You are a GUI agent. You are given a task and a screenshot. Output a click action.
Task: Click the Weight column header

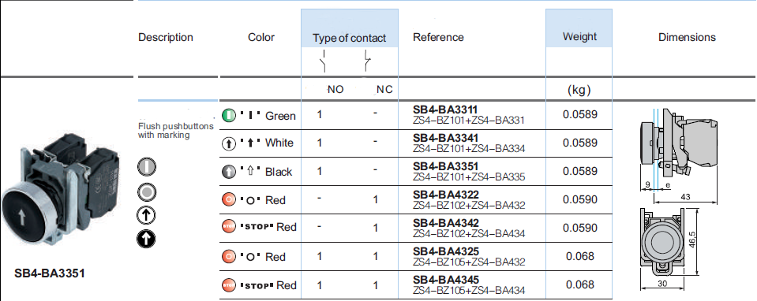coord(579,36)
